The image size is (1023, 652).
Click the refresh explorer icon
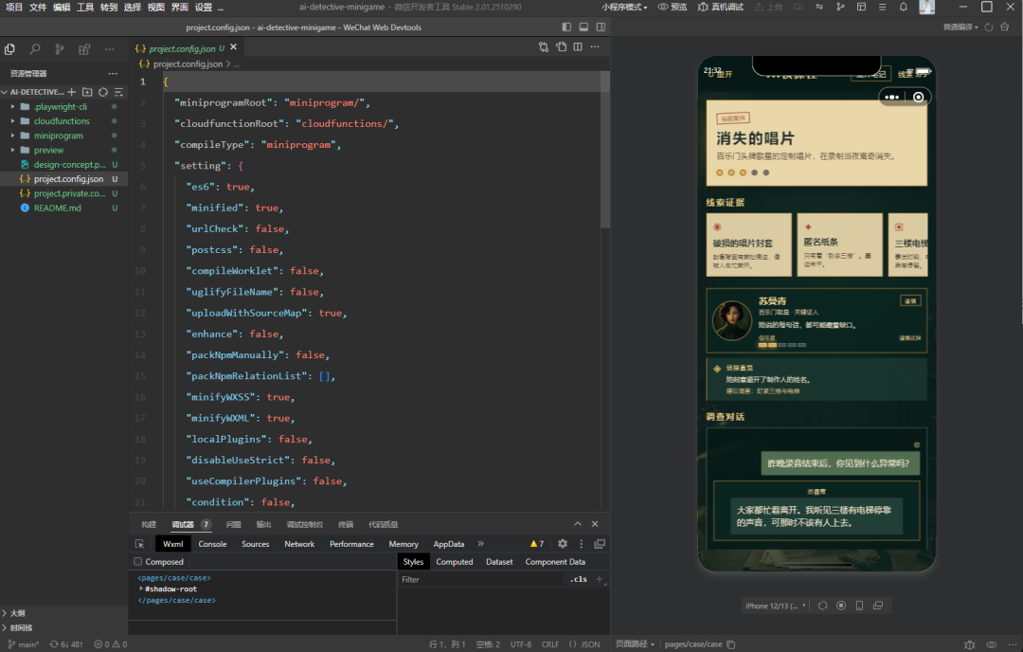(103, 92)
